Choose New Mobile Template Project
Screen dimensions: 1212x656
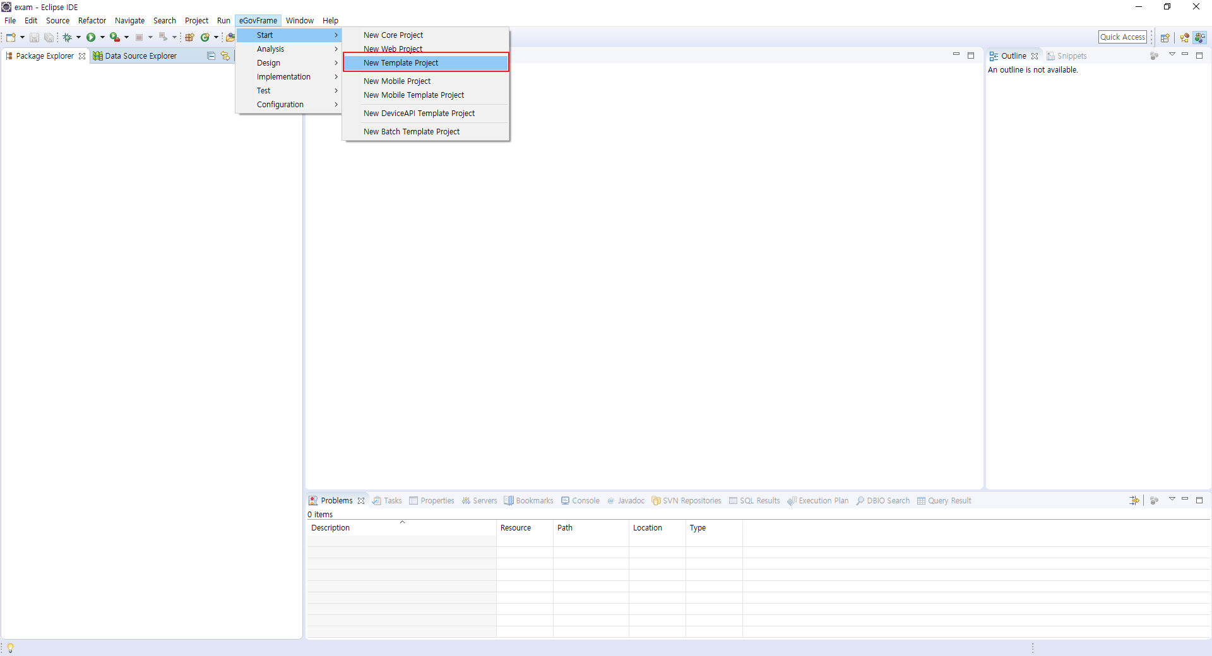[x=426, y=95]
